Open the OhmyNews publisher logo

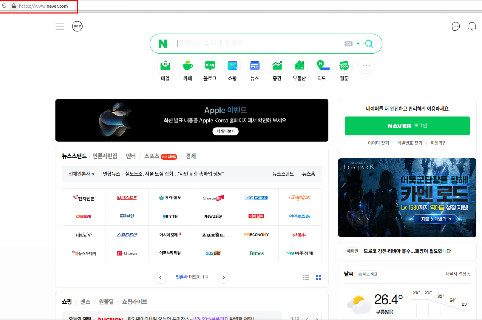coord(300,198)
